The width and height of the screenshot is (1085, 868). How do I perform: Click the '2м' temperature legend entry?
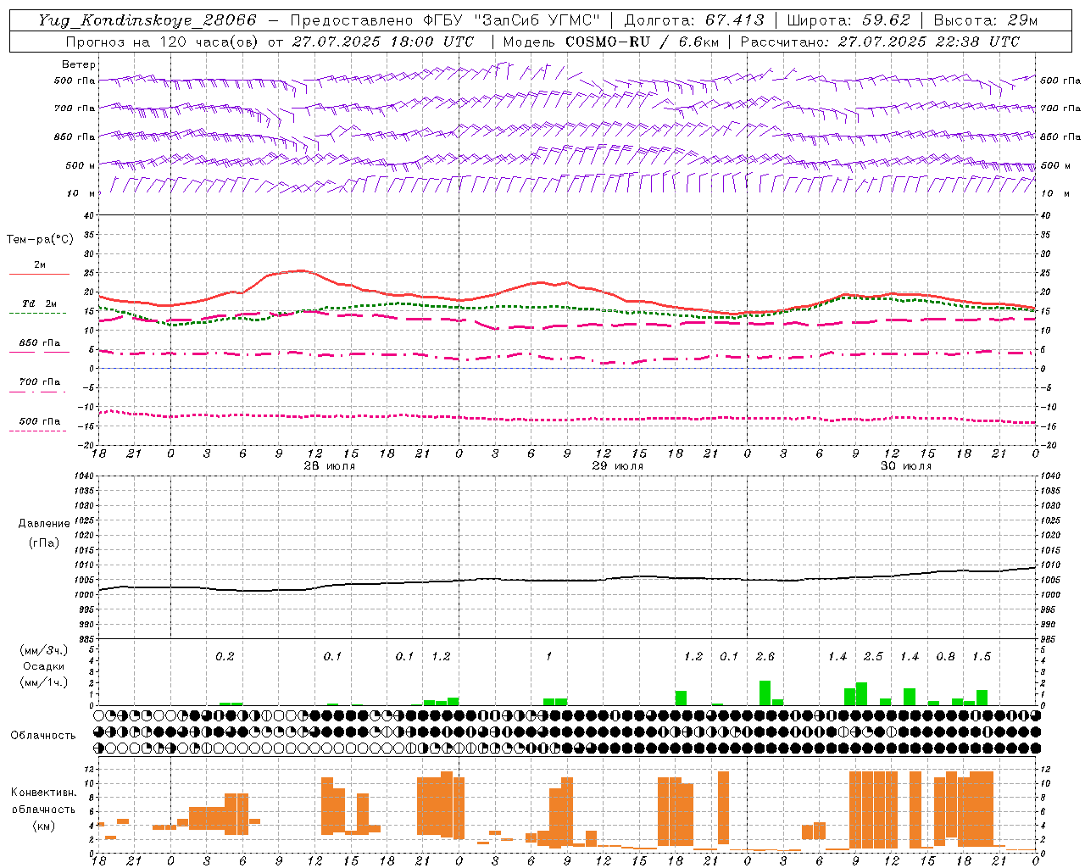point(40,265)
